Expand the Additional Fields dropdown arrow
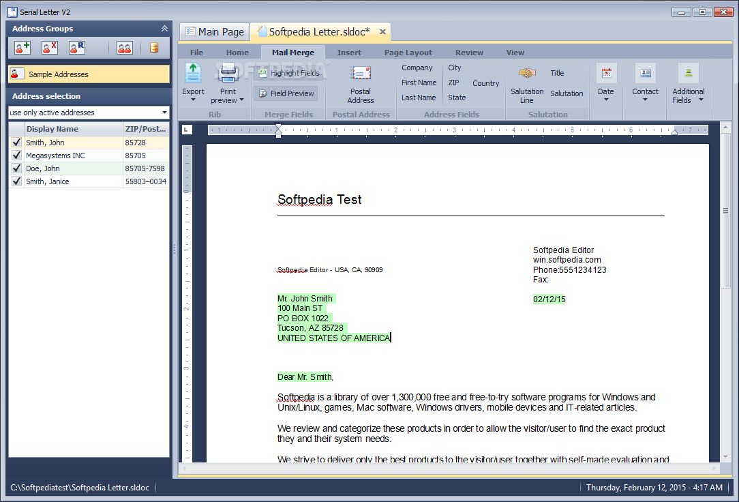This screenshot has width=739, height=502. [701, 100]
